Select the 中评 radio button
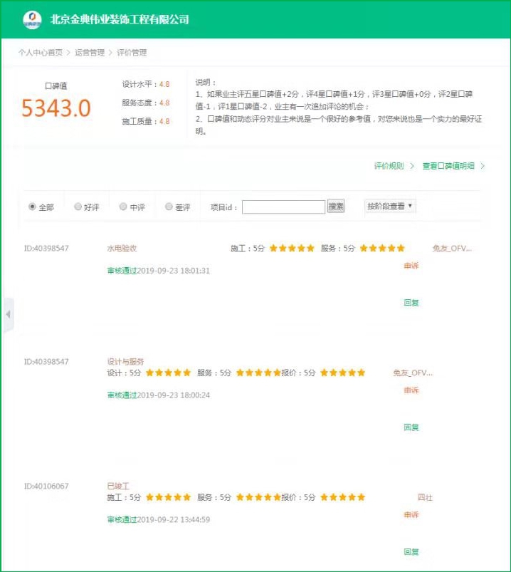Image resolution: width=511 pixels, height=572 pixels. [123, 207]
